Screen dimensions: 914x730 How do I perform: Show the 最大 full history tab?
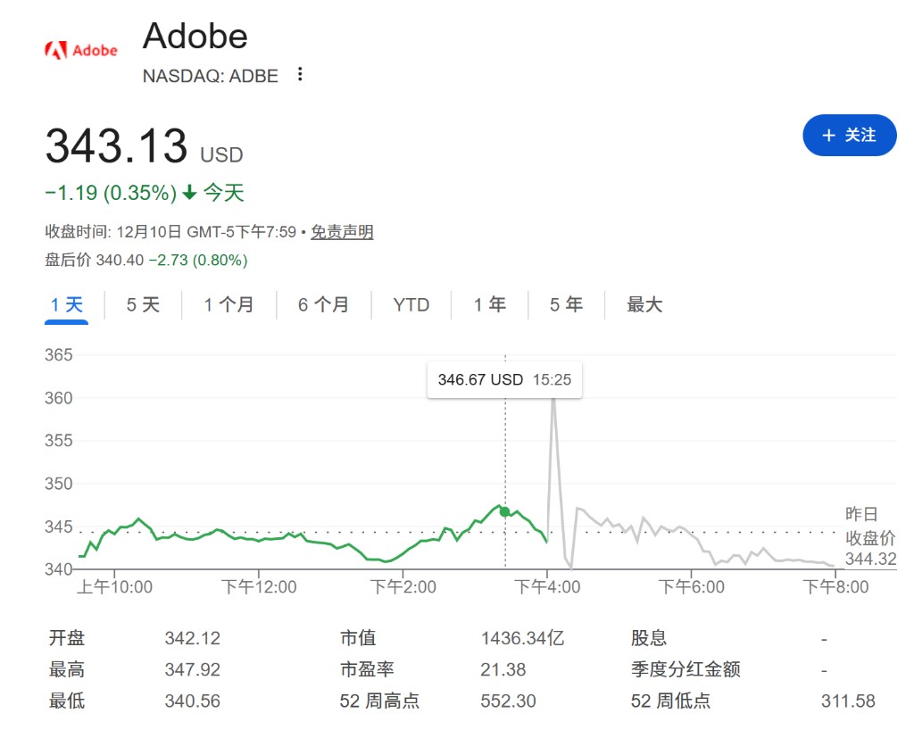coord(644,305)
